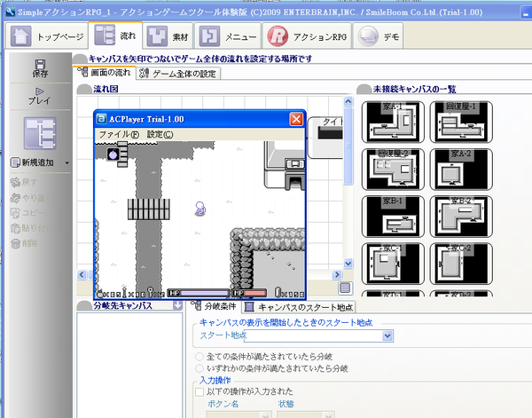Open the アクションRPG tab
Image resolution: width=532 pixels, height=418 pixels.
[x=307, y=36]
